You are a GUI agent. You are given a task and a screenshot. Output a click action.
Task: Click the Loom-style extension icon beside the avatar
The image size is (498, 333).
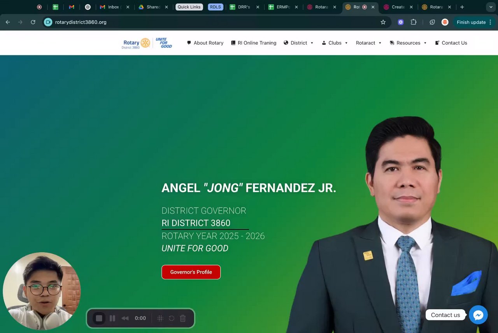pyautogui.click(x=432, y=22)
